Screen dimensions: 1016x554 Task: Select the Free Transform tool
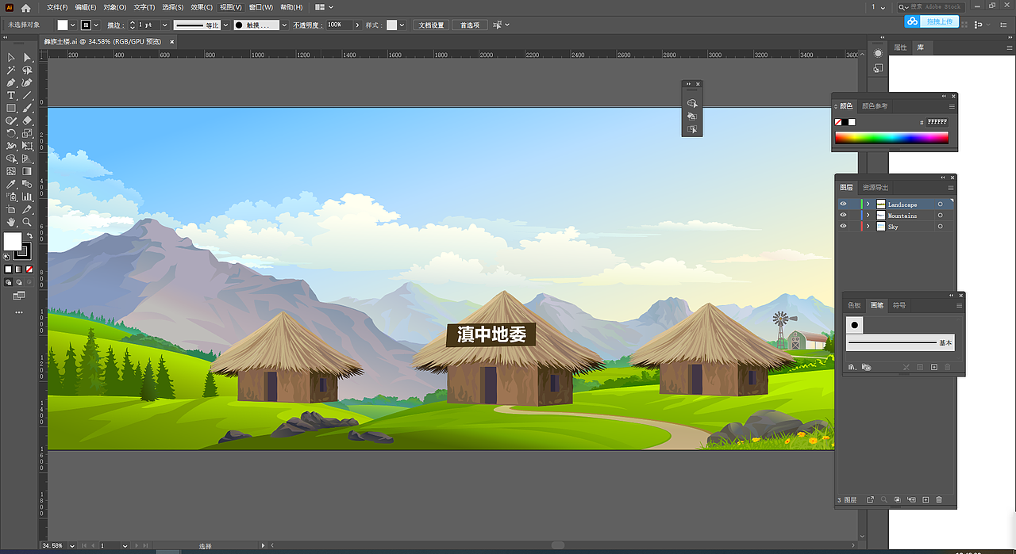click(x=27, y=146)
